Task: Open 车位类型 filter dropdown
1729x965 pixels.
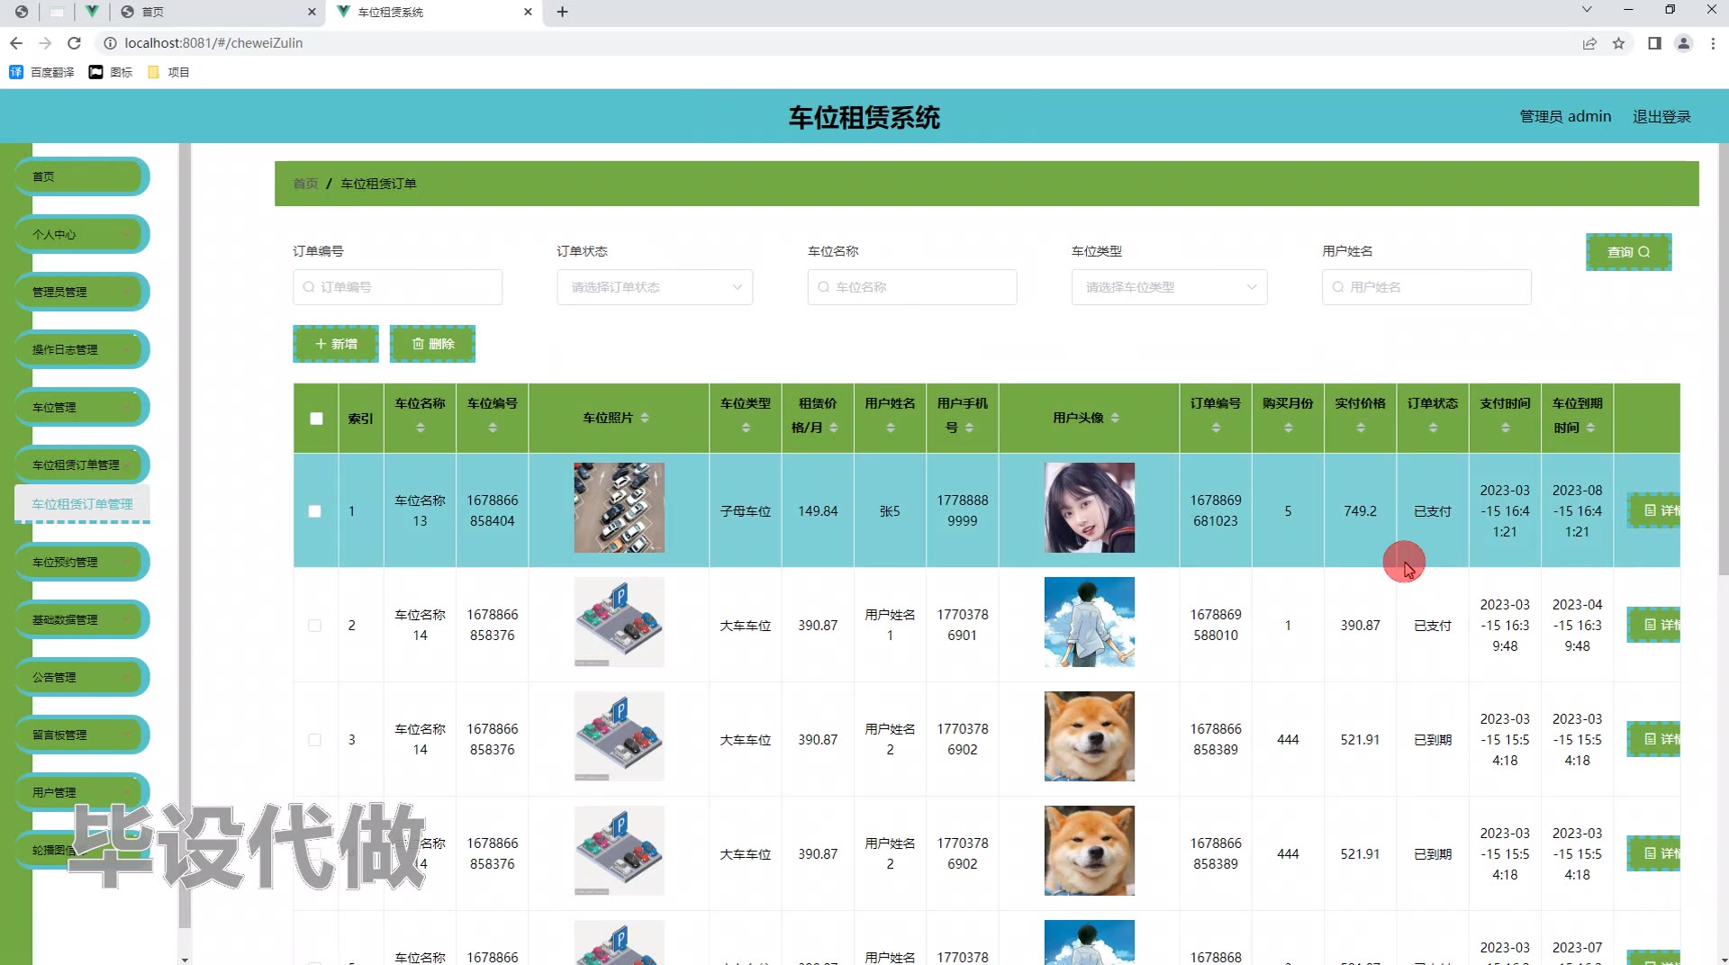Action: [1169, 287]
